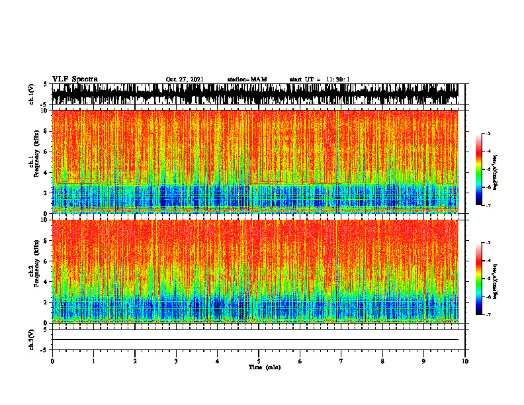Click the "start UT = 11:30: 1" label
Screen dimensions: 524x405
tap(320, 79)
